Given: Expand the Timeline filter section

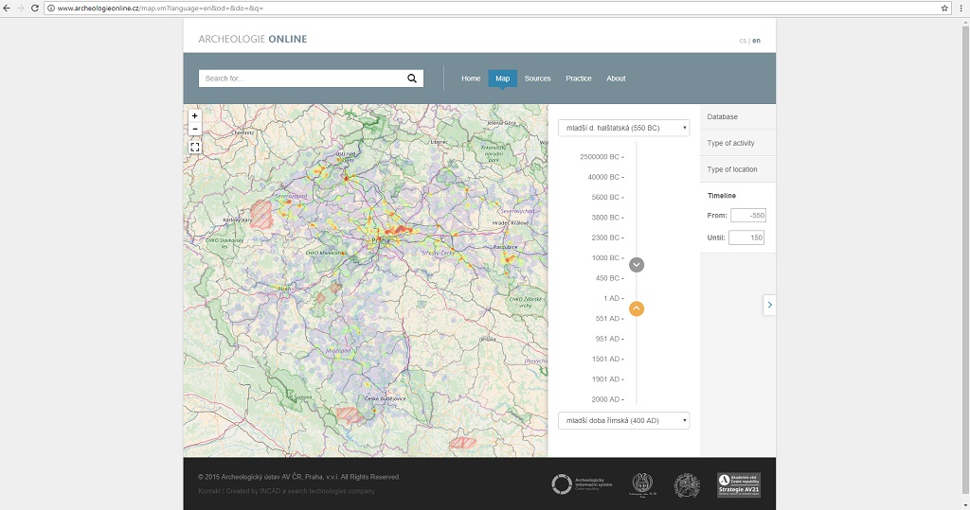Looking at the screenshot, I should (721, 195).
